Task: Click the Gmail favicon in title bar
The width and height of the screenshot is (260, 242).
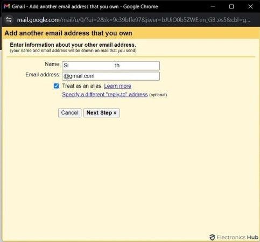Action: 6,6
